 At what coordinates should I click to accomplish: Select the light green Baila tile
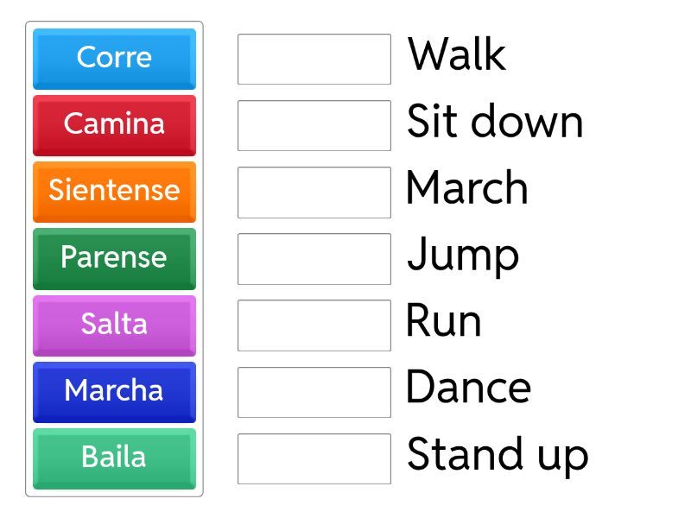pos(114,458)
